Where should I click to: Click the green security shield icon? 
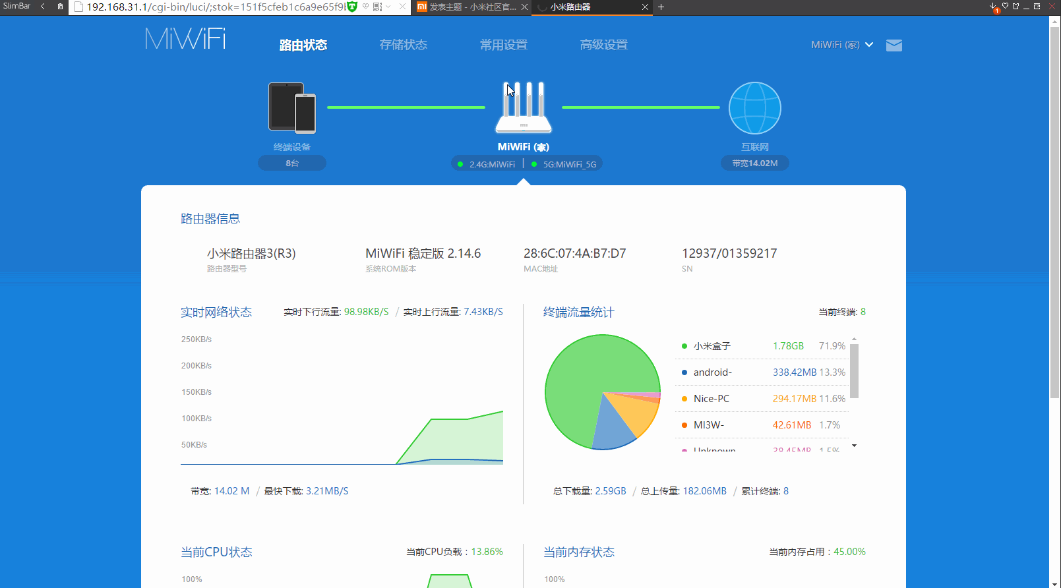352,7
